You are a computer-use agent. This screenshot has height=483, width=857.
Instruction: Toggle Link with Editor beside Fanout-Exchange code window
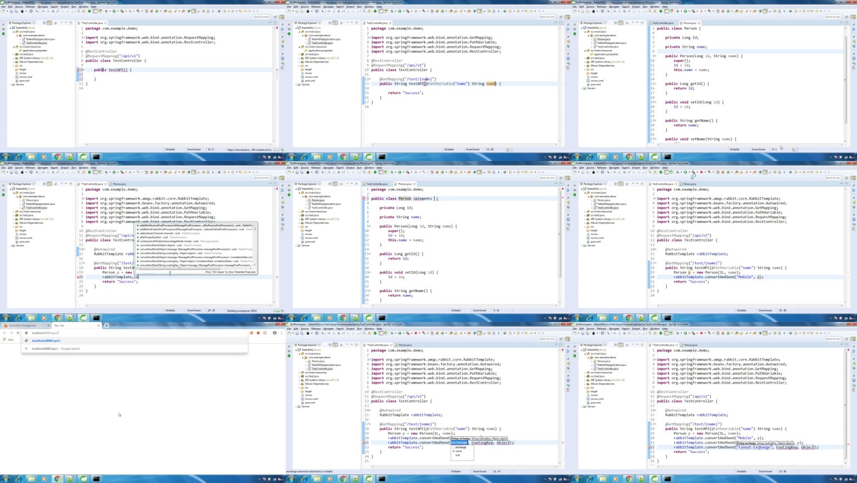621,345
